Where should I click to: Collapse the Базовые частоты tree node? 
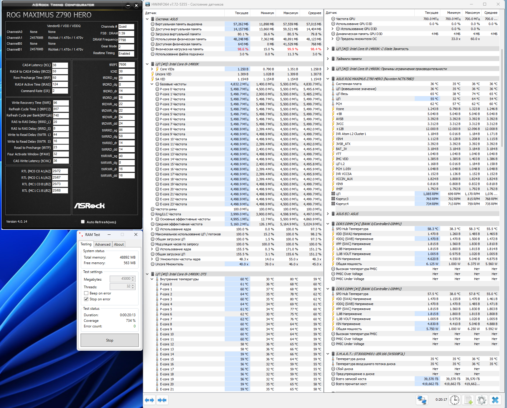click(x=152, y=84)
